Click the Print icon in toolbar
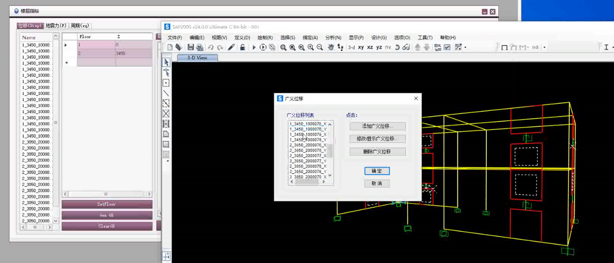Viewport: 614px width, 263px height. [200, 47]
